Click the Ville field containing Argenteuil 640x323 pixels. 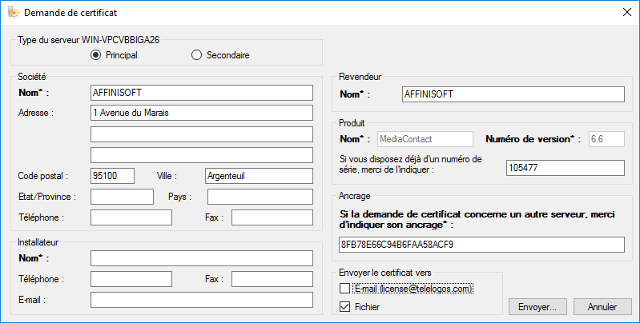tap(259, 176)
